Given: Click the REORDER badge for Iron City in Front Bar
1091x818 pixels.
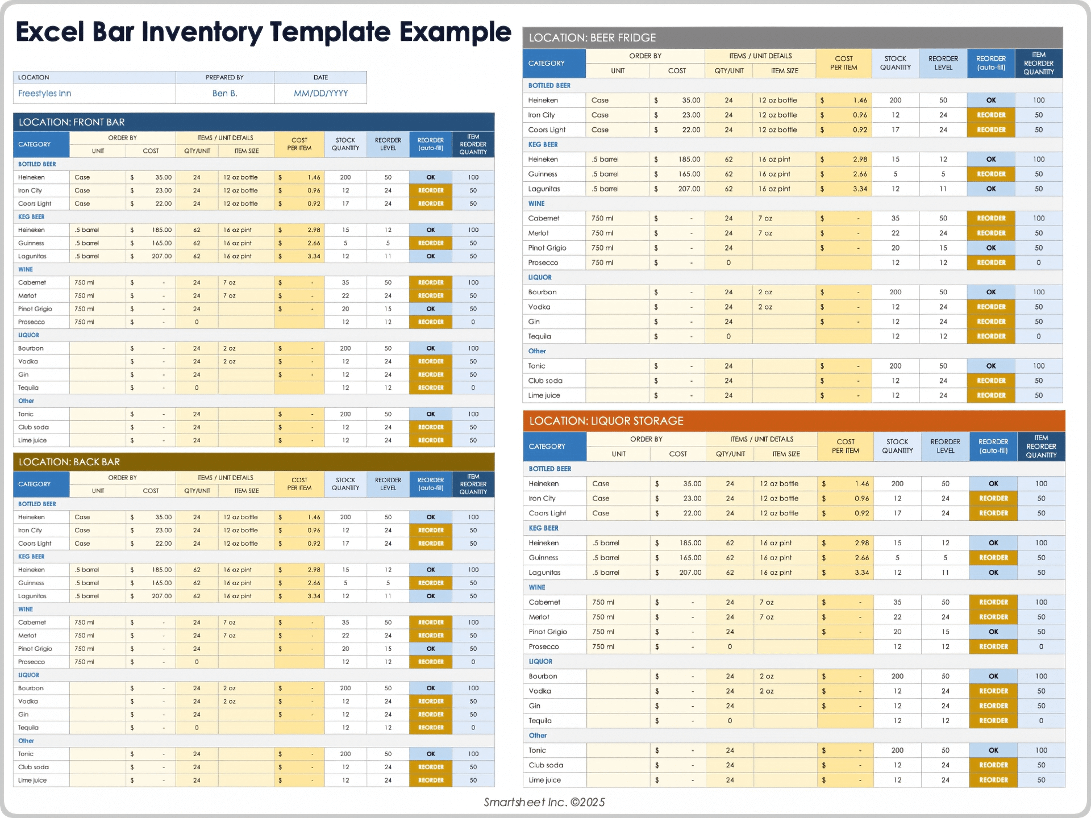Looking at the screenshot, I should 430,190.
